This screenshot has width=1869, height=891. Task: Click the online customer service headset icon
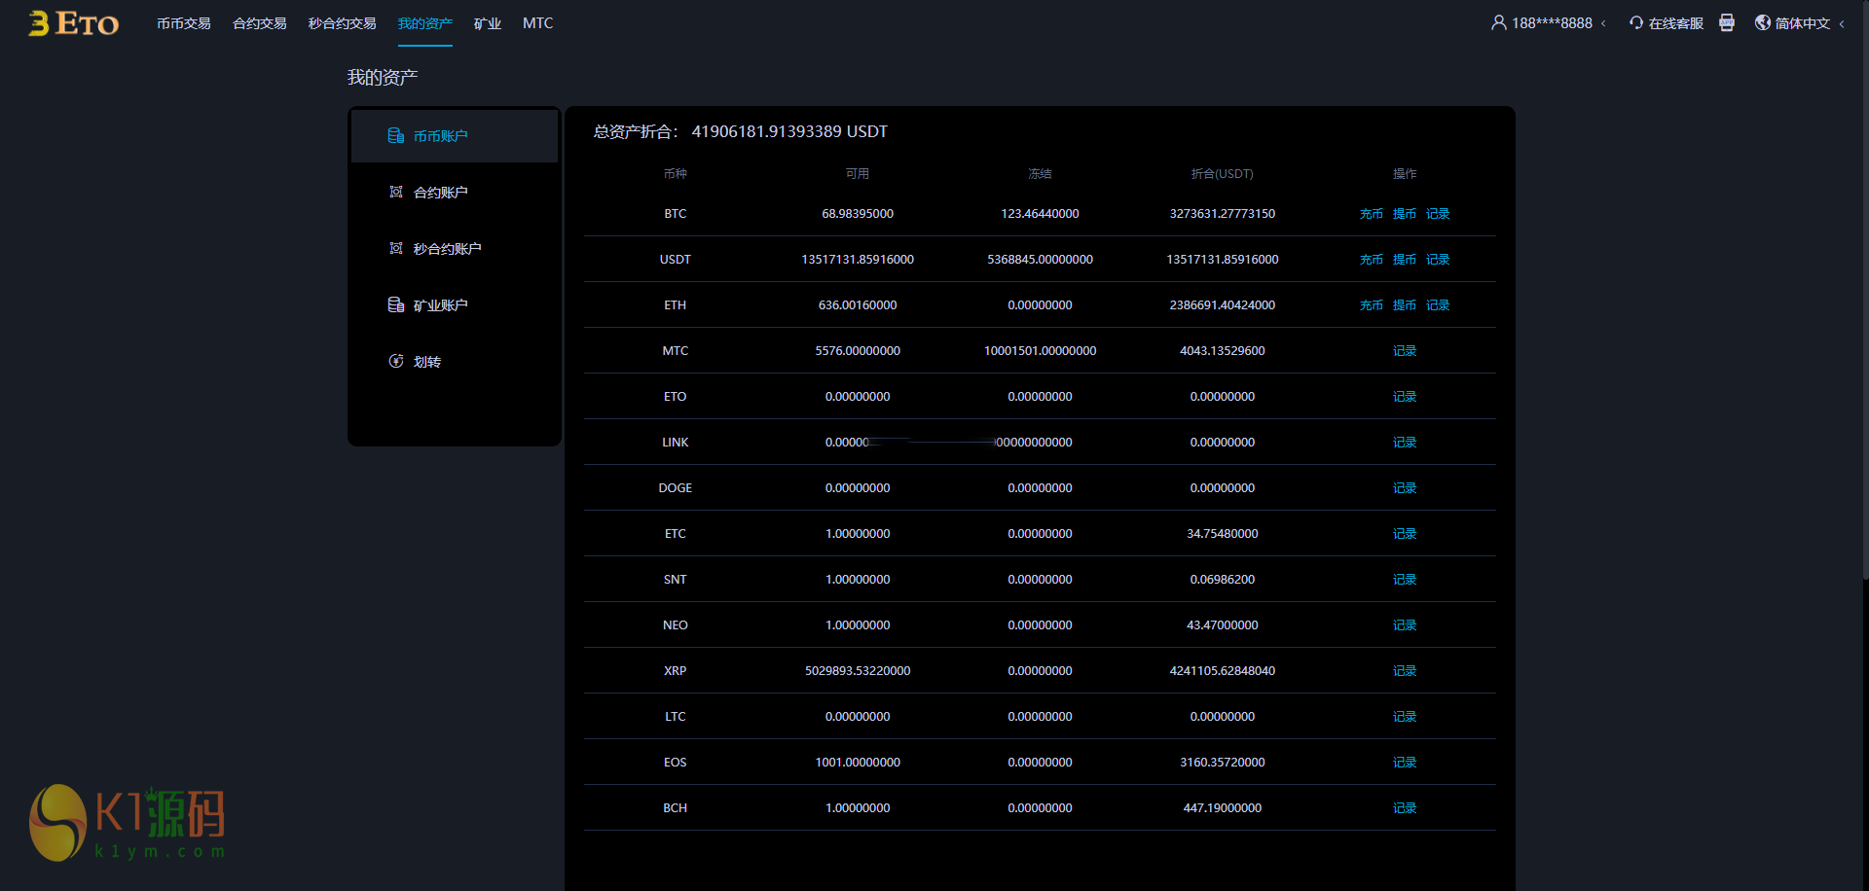click(x=1636, y=22)
